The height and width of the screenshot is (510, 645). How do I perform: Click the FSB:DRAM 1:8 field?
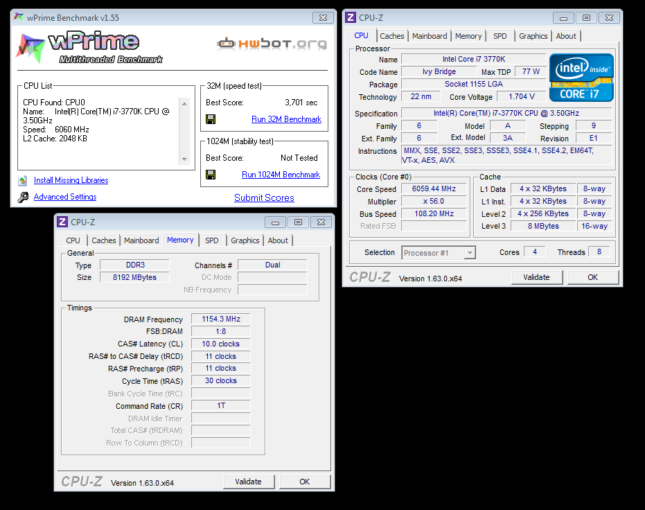click(x=221, y=331)
